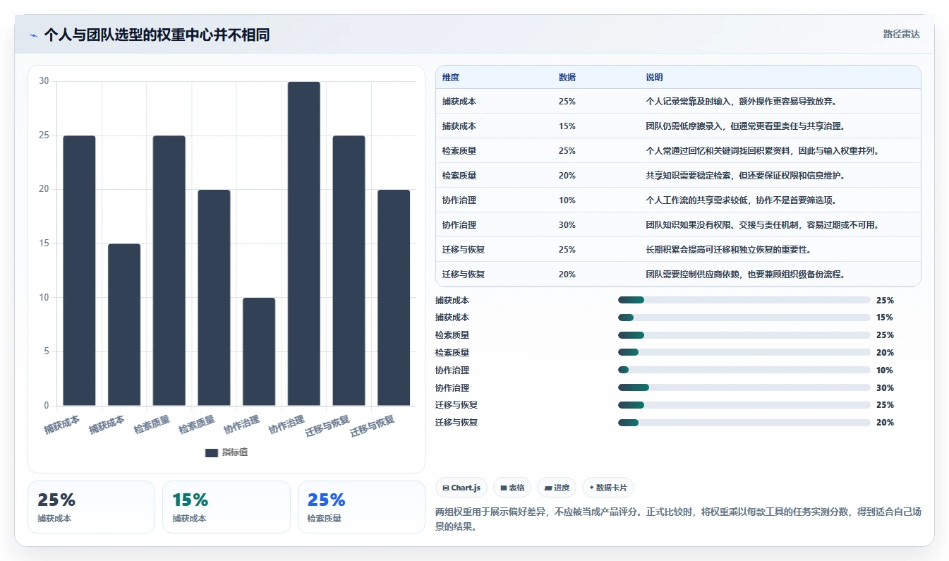Click the lightning icon beside the page title
This screenshot has height=561, width=949.
click(34, 35)
